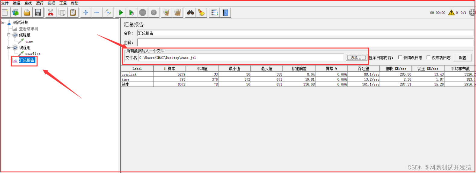This screenshot has width=476, height=173.
Task: Click the 00:00:00 elapsed timer
Action: (437, 13)
